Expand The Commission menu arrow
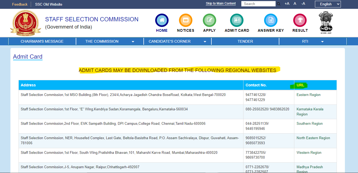This screenshot has width=358, height=173. 133,42
